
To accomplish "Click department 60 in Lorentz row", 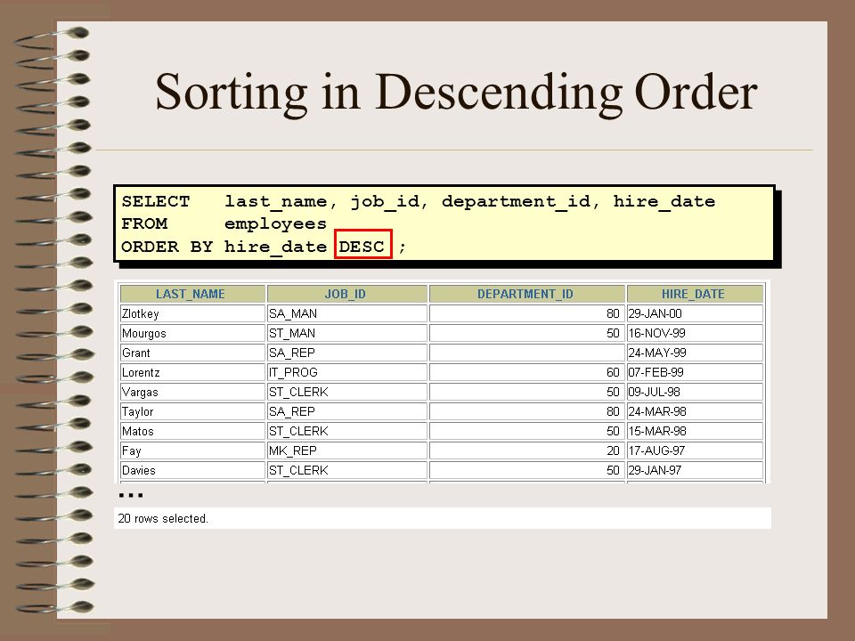I will tap(526, 372).
